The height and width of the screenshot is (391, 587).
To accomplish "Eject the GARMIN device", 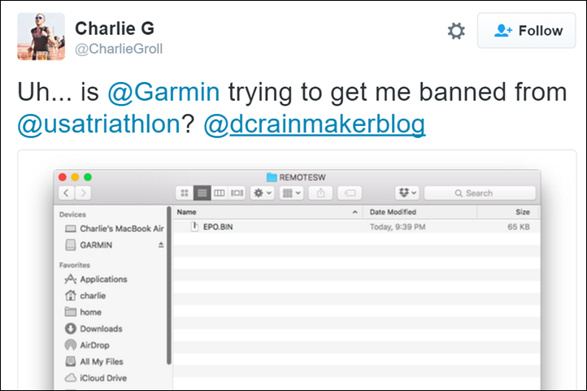I will [161, 245].
